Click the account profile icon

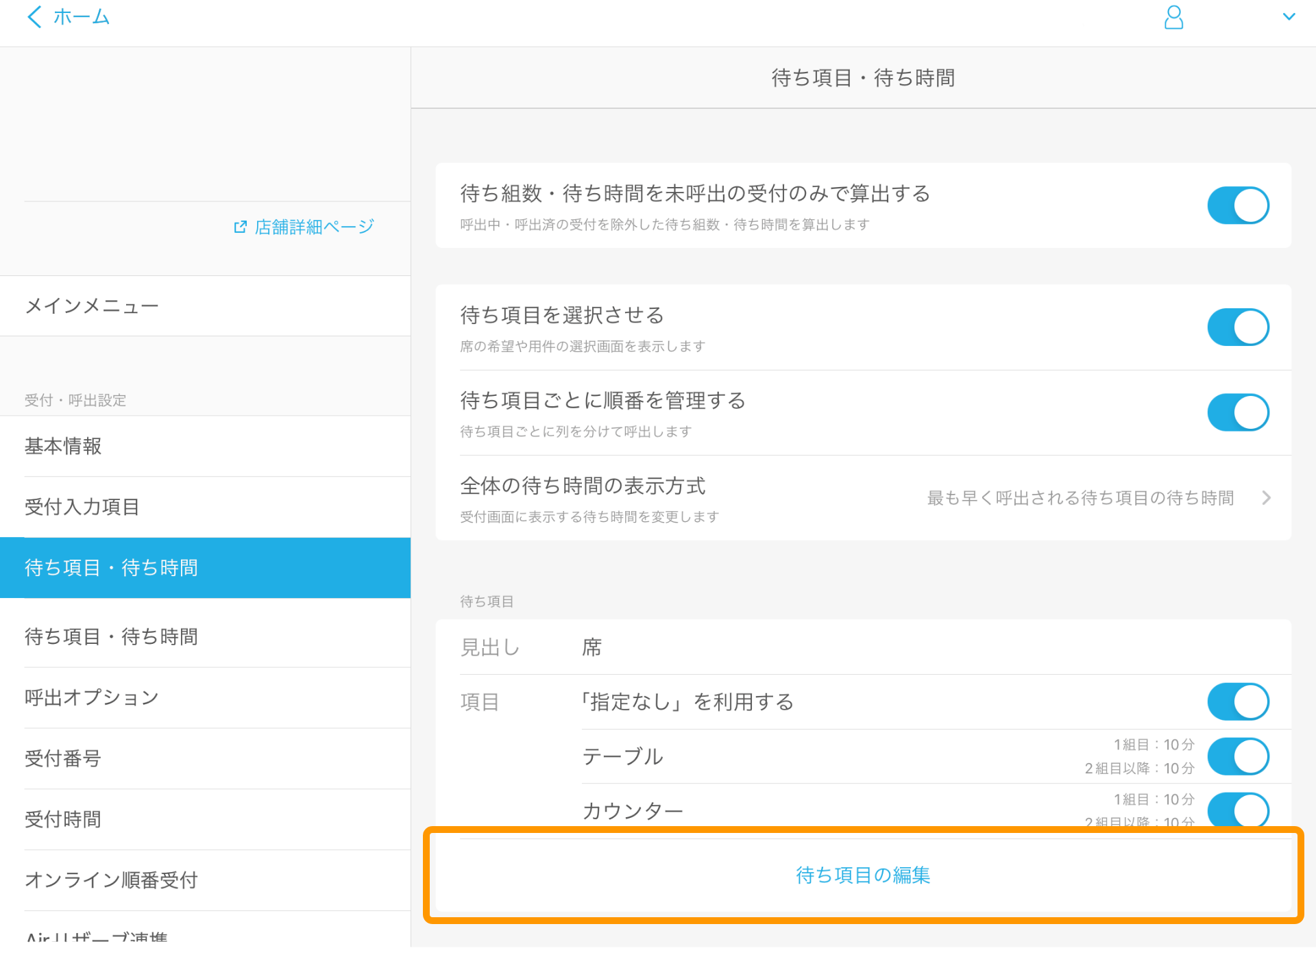1173,18
